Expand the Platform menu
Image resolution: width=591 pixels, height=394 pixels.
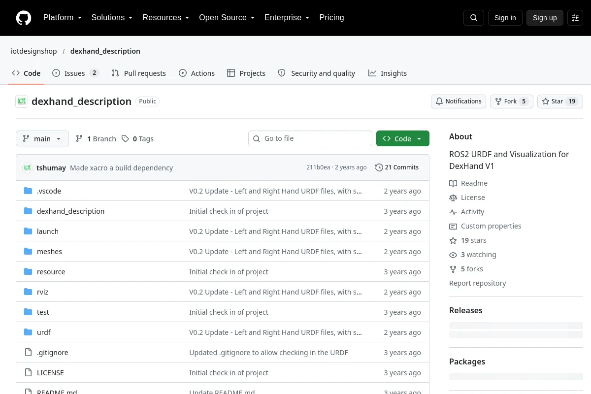[63, 18]
